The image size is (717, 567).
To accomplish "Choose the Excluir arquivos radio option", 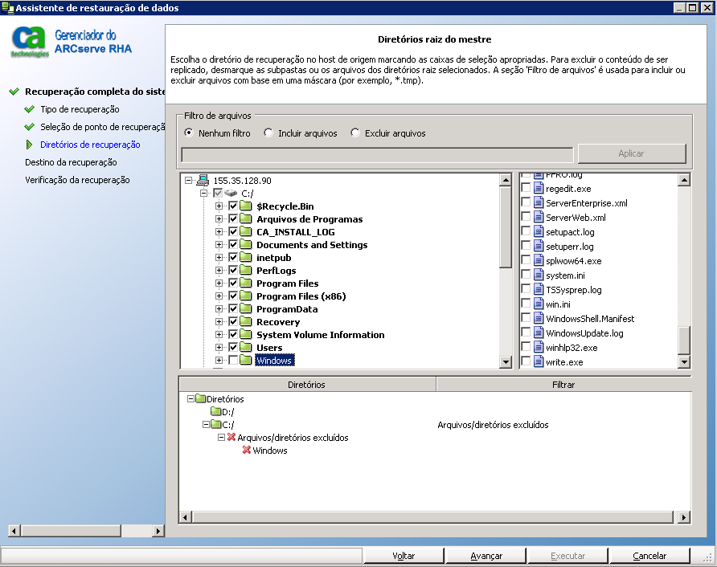I will pos(355,133).
